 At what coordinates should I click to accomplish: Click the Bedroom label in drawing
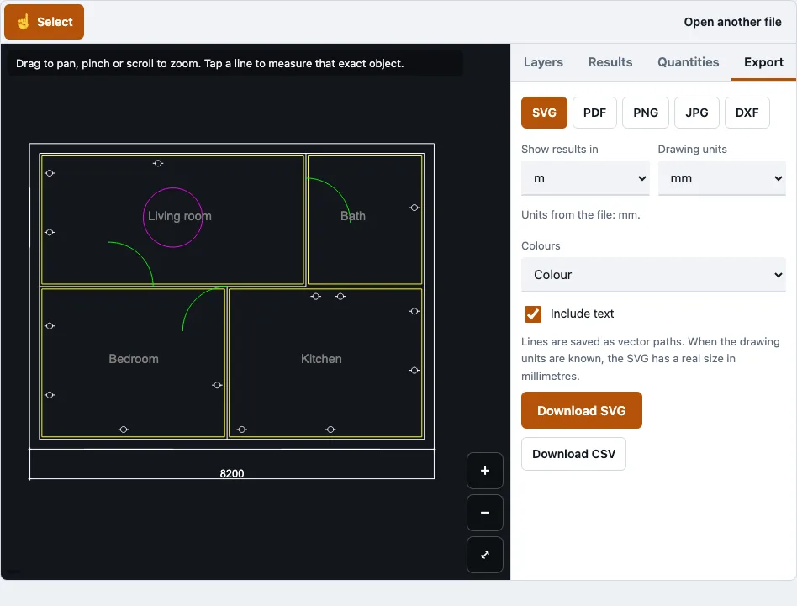134,359
